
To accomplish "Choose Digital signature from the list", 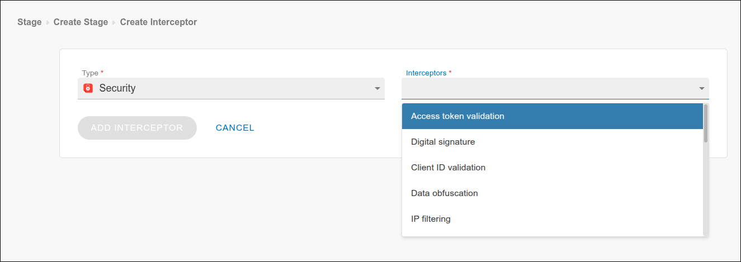I will click(443, 142).
